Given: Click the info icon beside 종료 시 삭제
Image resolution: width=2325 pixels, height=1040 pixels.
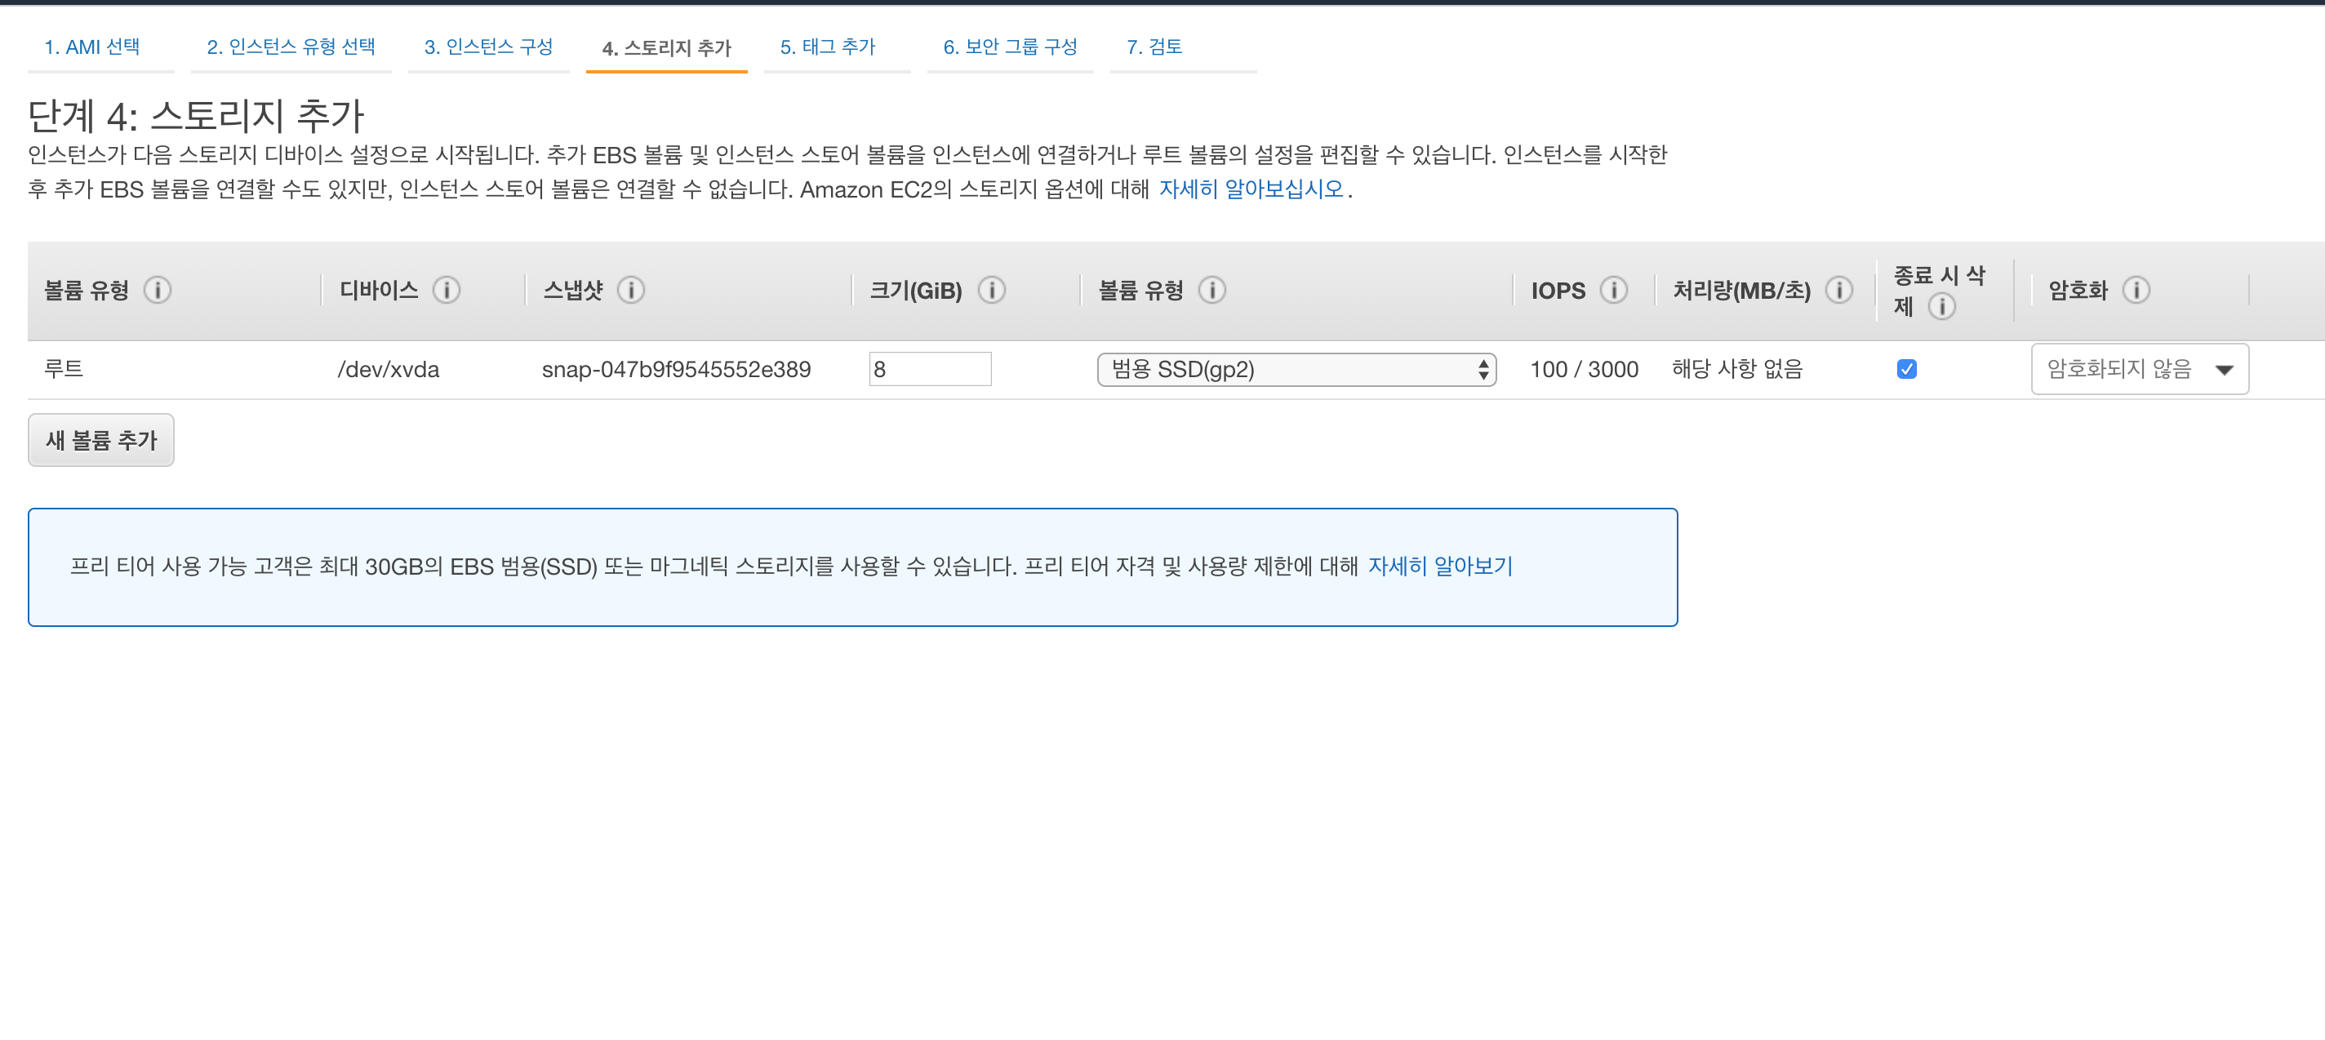Looking at the screenshot, I should (x=1941, y=306).
